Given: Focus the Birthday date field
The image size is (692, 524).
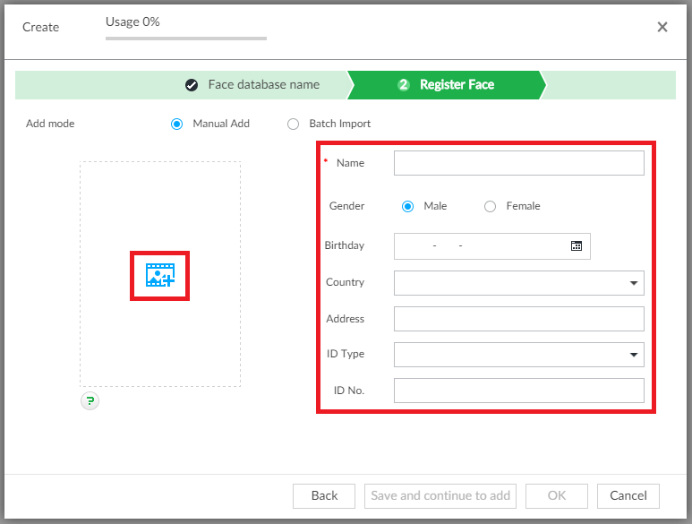Looking at the screenshot, I should click(x=492, y=246).
